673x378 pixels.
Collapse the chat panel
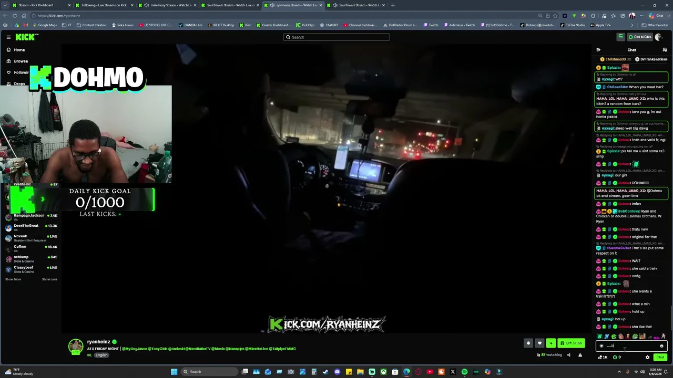(x=598, y=50)
